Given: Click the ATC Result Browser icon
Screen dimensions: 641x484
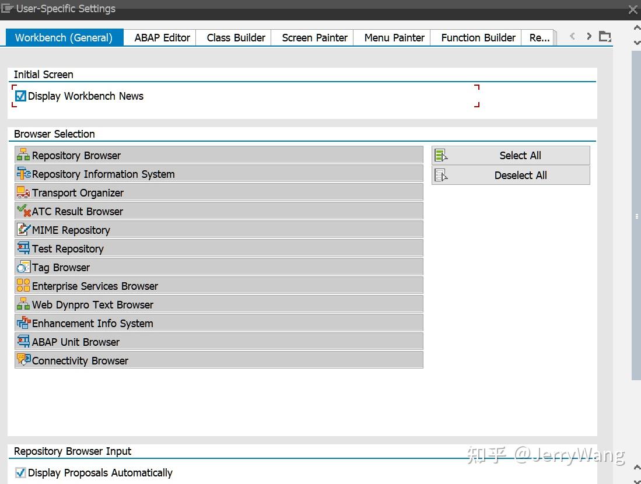Looking at the screenshot, I should (x=22, y=211).
